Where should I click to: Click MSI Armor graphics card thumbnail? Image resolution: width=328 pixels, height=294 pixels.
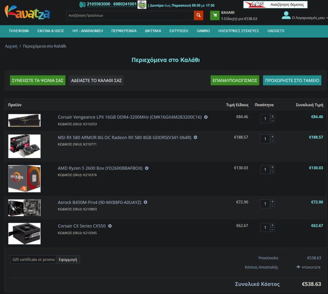(24, 146)
